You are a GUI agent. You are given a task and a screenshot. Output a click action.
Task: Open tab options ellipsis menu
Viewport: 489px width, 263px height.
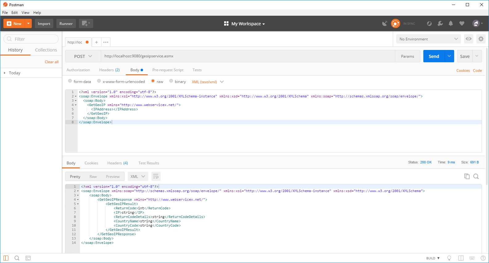(x=106, y=42)
